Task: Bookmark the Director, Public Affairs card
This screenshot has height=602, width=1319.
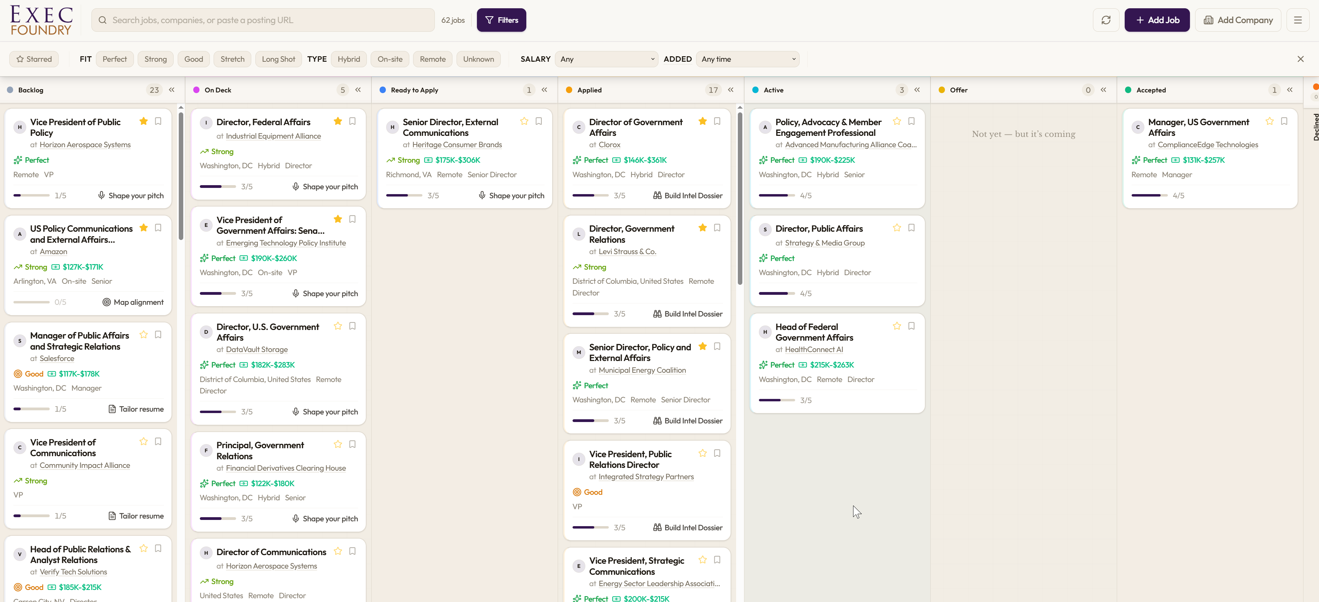Action: point(911,228)
